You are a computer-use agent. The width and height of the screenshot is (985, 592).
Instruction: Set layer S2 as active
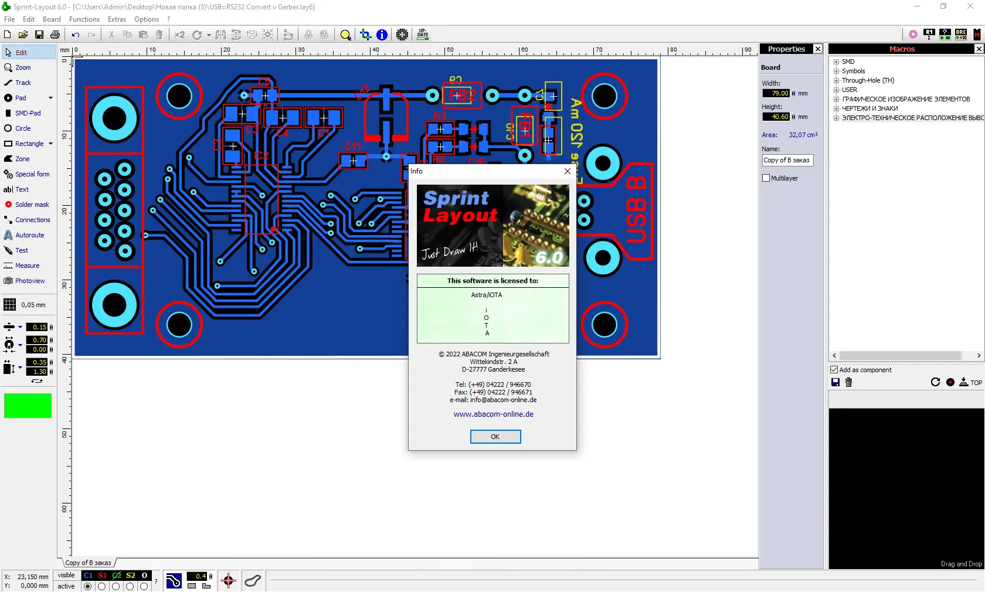coord(130,587)
